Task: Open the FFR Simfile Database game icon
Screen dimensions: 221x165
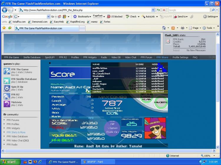Action: coord(7,81)
